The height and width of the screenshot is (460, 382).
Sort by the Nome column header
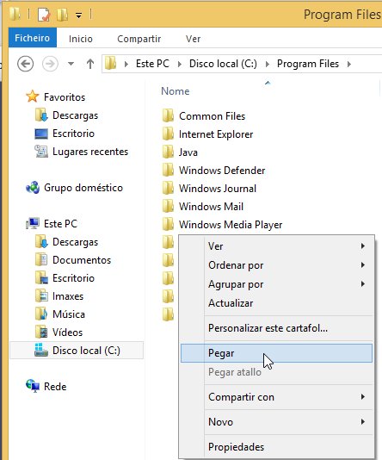point(176,91)
